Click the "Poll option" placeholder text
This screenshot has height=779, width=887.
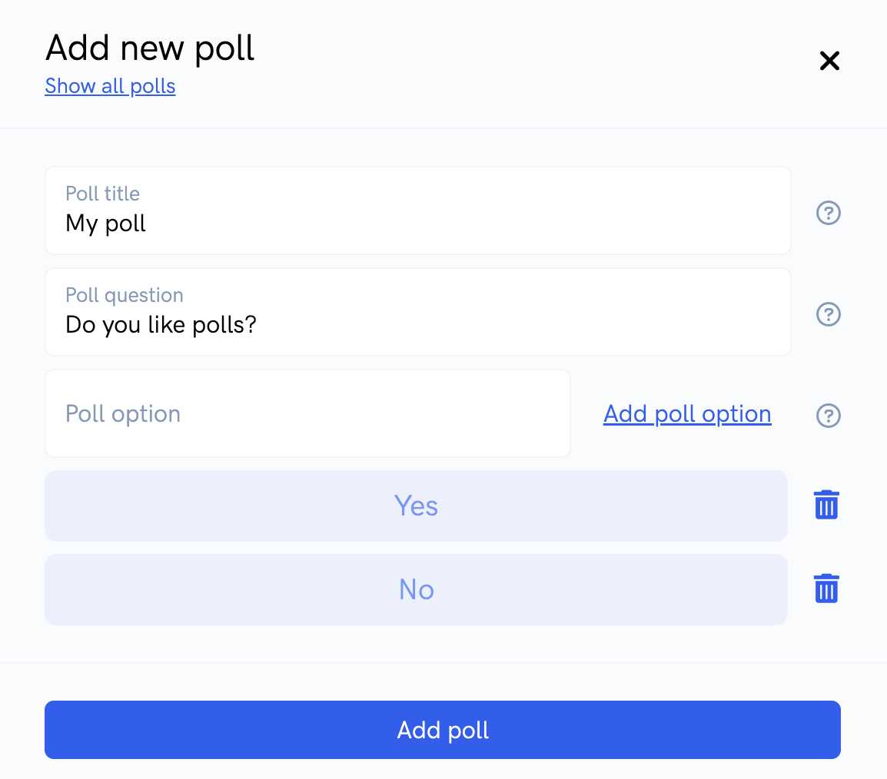click(123, 414)
